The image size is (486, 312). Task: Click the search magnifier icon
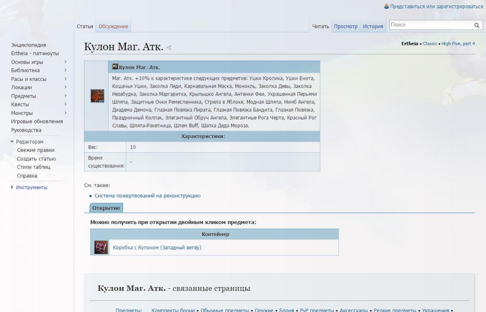coord(477,25)
